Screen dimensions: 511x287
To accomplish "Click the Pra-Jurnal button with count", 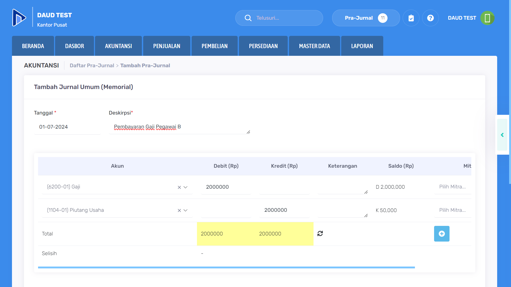I will coord(366,18).
